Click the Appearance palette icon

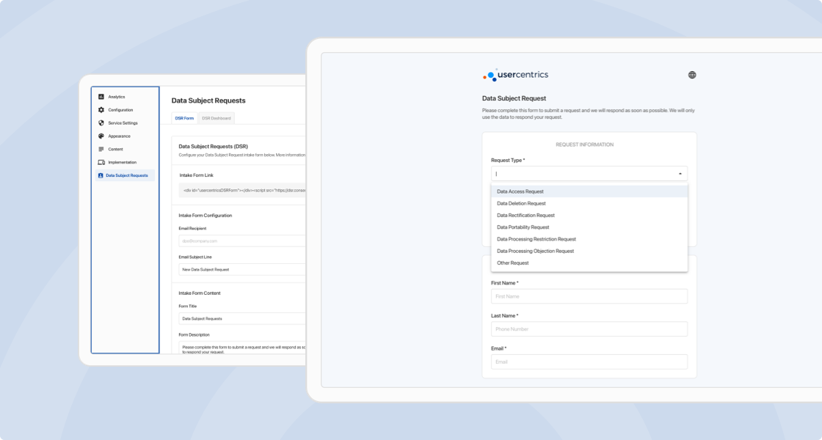tap(101, 136)
